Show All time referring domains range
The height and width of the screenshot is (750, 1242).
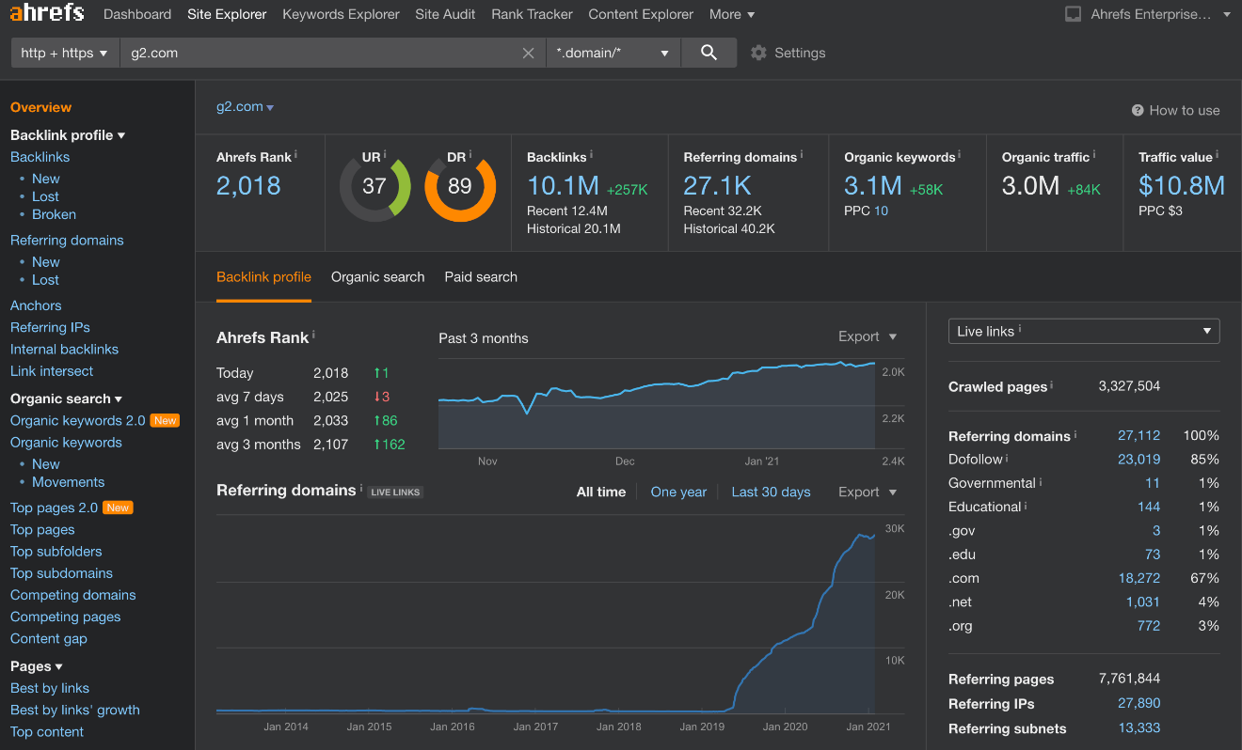point(601,492)
